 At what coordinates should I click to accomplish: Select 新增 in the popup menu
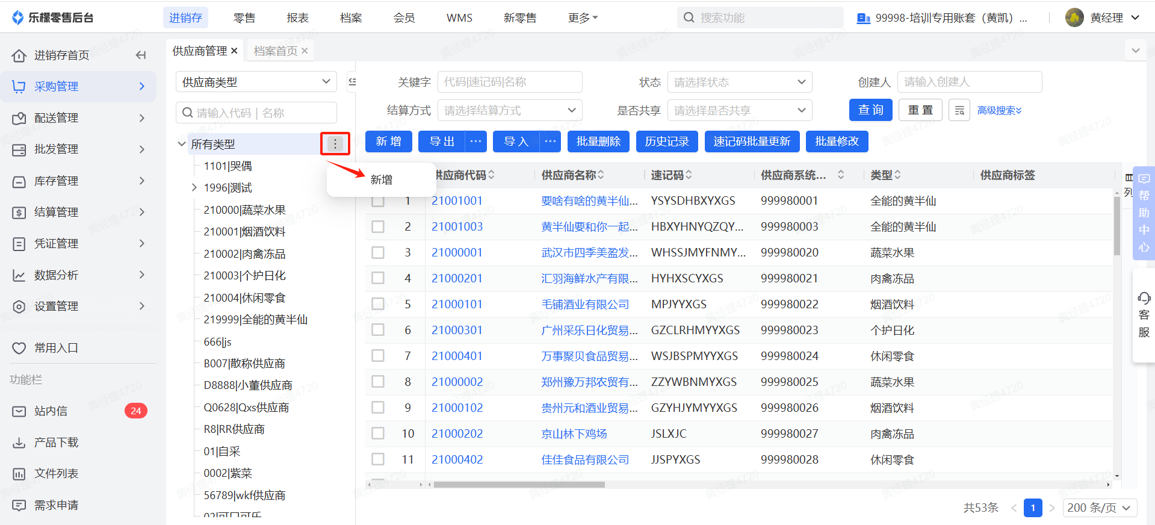(x=382, y=180)
